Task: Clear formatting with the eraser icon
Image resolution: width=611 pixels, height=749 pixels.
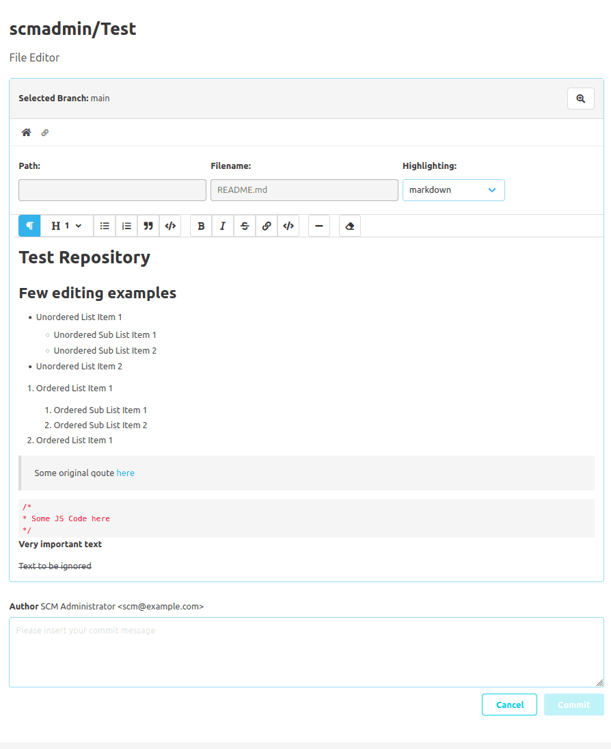Action: coord(349,226)
